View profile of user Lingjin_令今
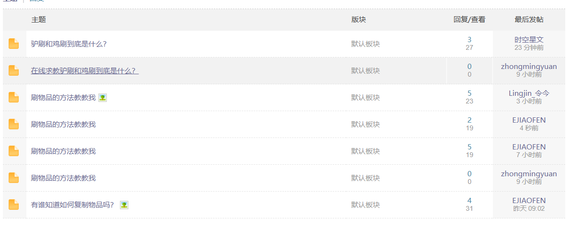 (x=529, y=93)
